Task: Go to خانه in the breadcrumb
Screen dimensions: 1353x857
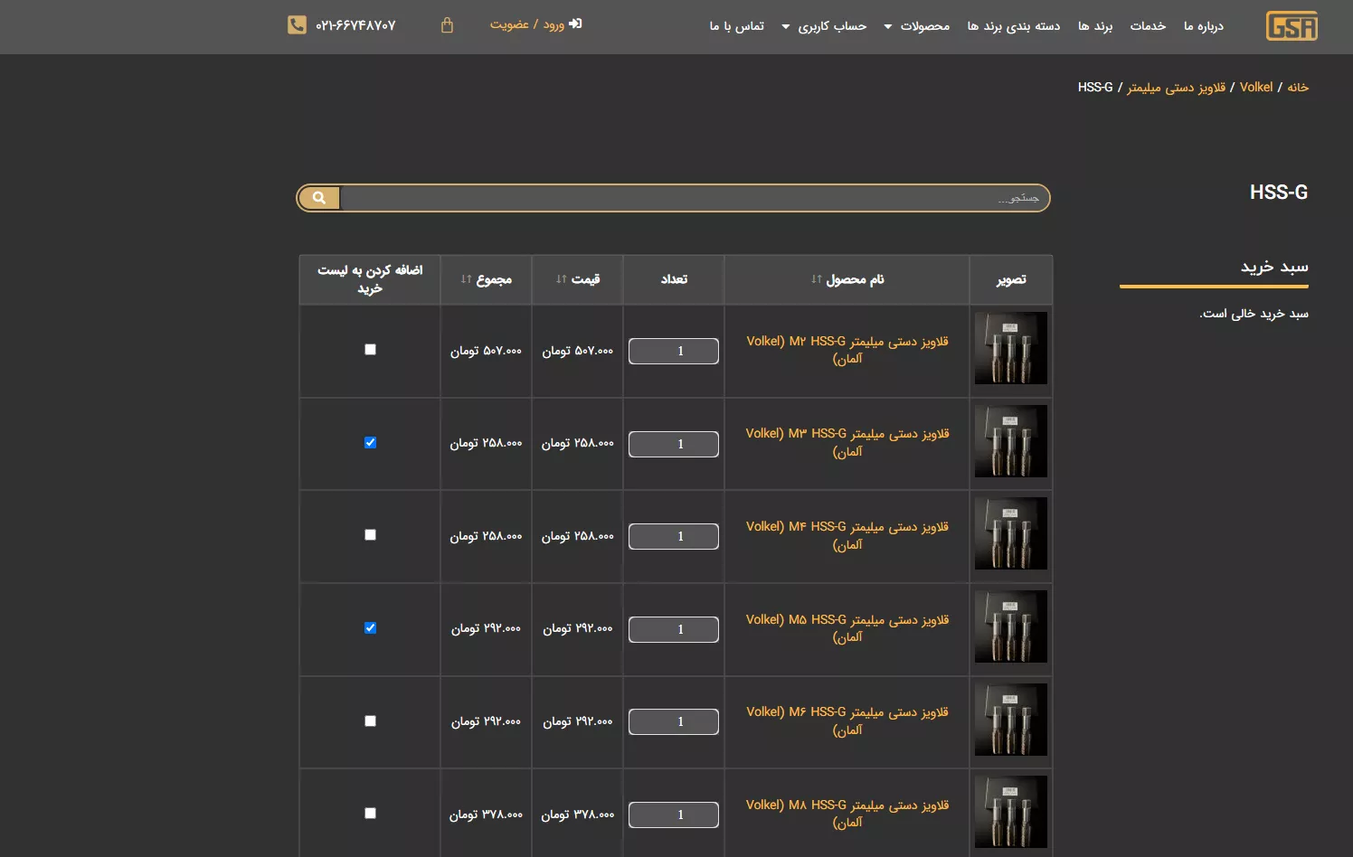Action: coord(1298,87)
